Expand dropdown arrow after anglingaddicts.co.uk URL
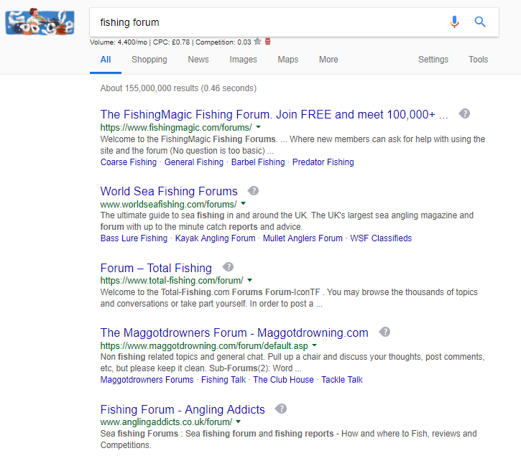521x461 pixels. click(x=239, y=422)
